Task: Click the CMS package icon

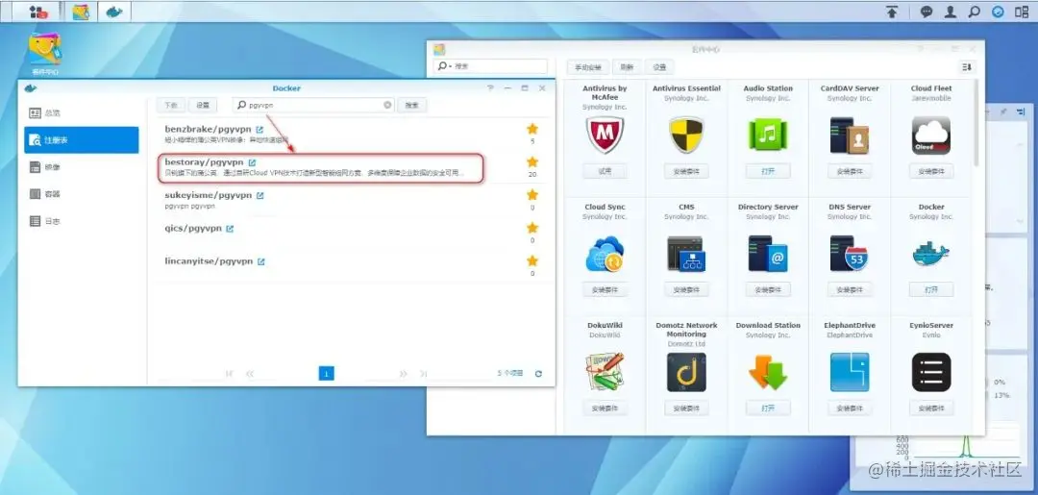Action: click(686, 254)
